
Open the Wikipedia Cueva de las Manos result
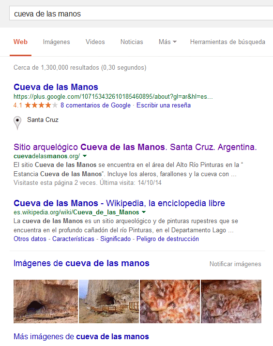click(x=119, y=203)
